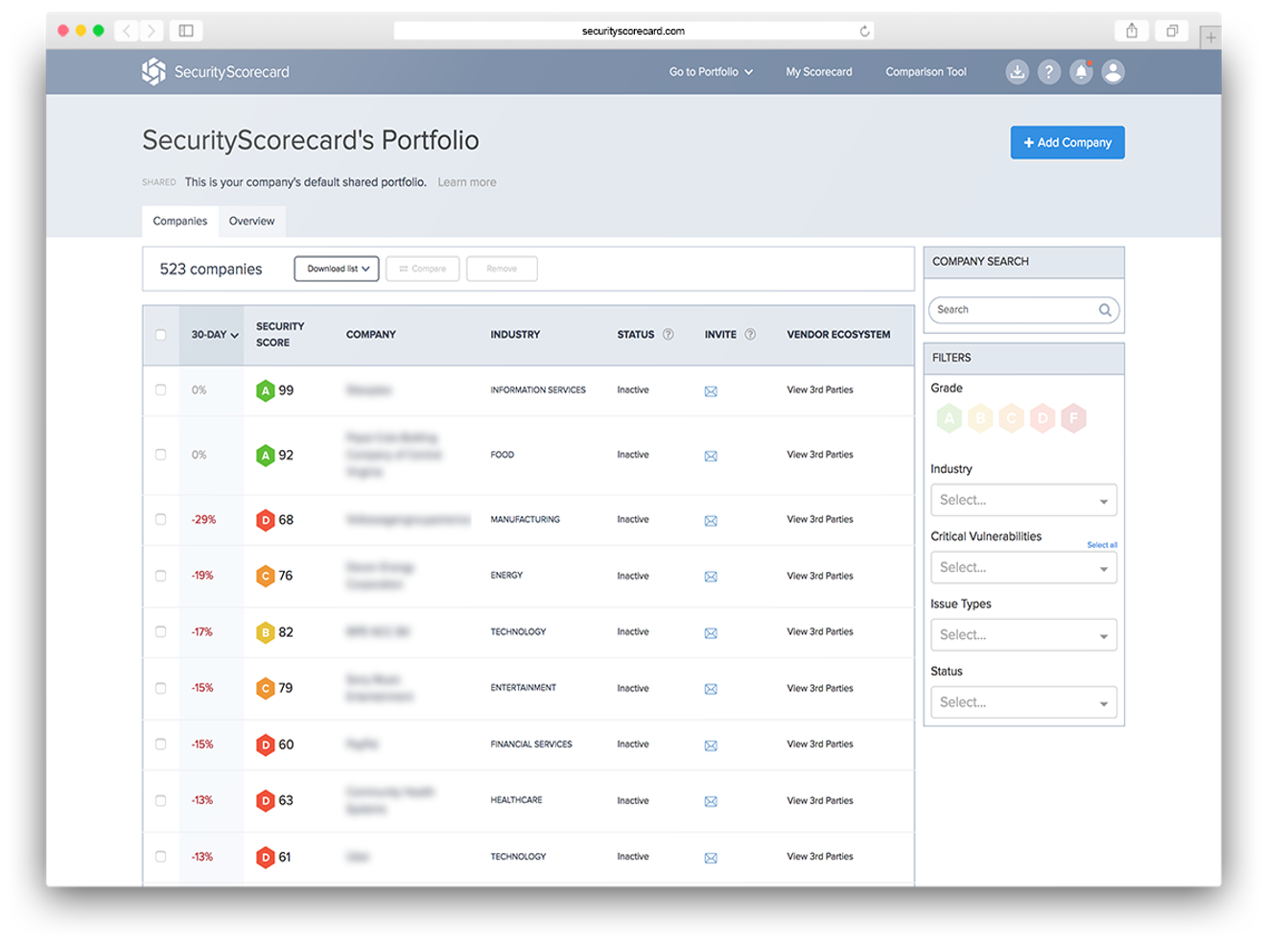The image size is (1266, 947).
Task: Click the search magnifier in Company Search
Action: tap(1105, 309)
